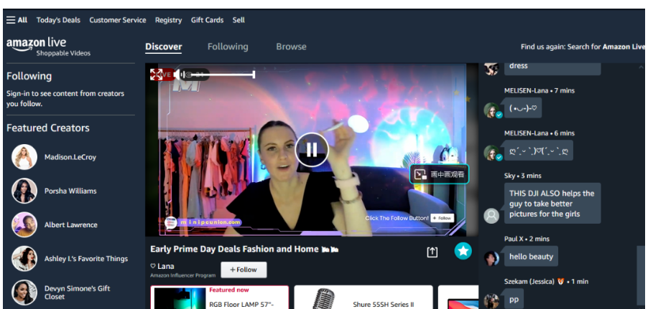Screen dimensions: 653x309
Task: Adjust the video volume slider
Action: click(x=221, y=75)
